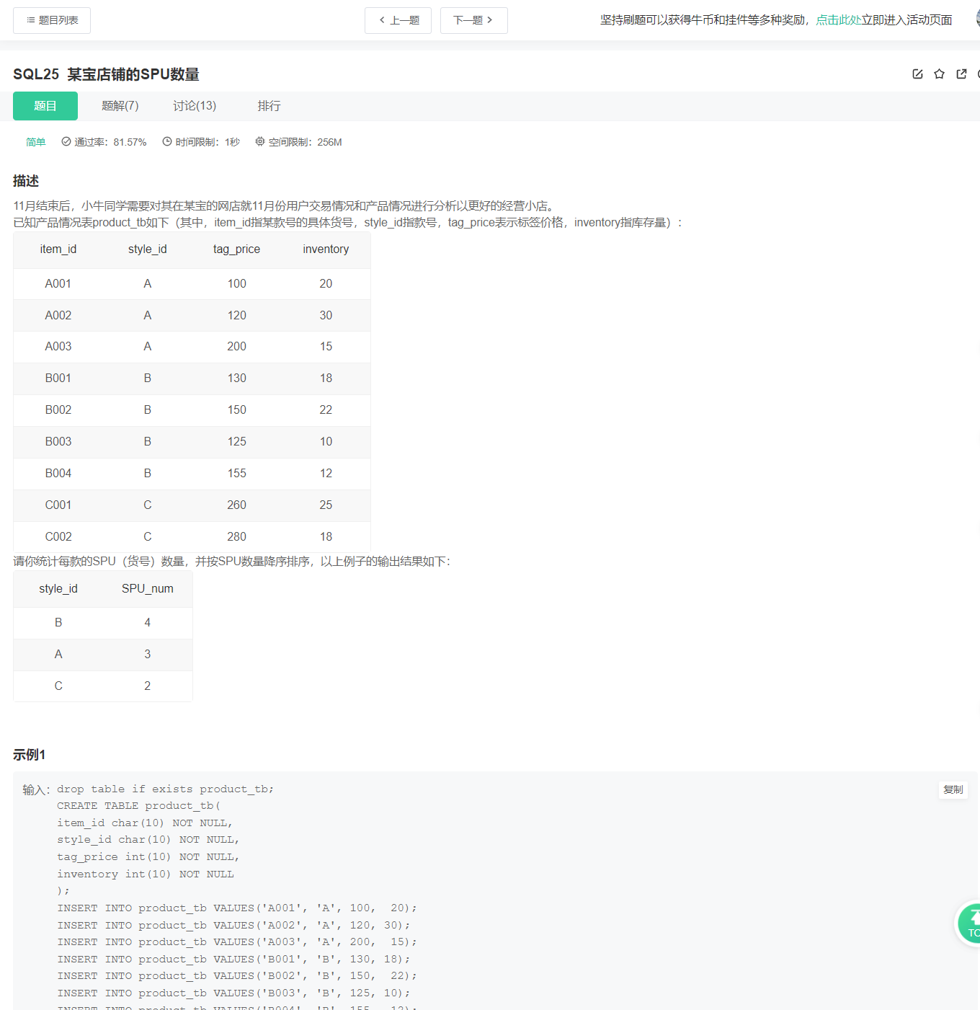Click the tag_price column header

pyautogui.click(x=237, y=249)
